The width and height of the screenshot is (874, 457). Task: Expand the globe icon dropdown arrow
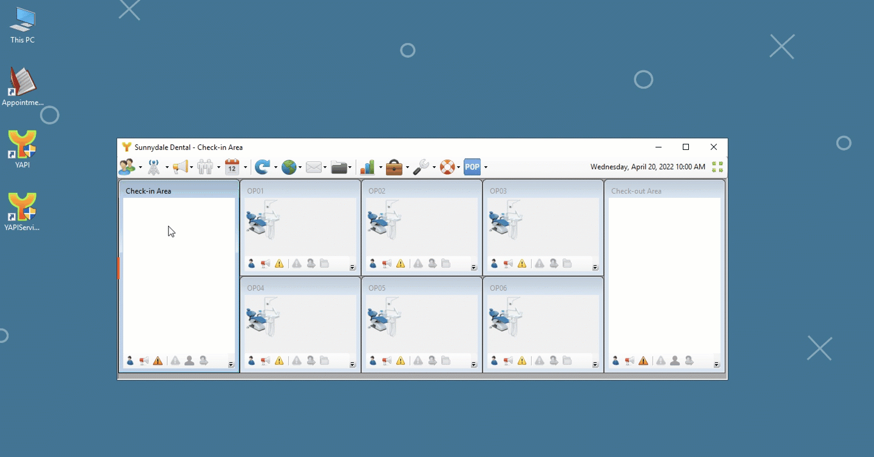coord(300,168)
